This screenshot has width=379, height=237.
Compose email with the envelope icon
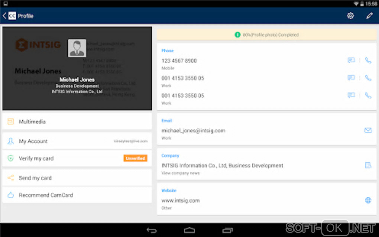tap(368, 130)
